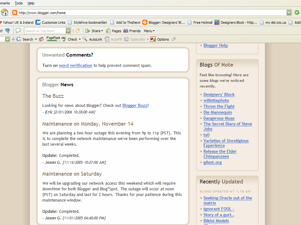This screenshot has width=301, height=225.
Task: Open the Yahoo! UK & Ireland bookmark
Action: [x=17, y=22]
